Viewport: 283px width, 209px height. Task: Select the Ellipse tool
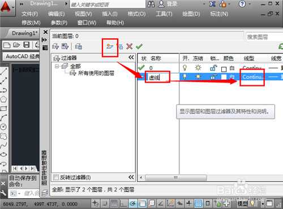coord(4,154)
